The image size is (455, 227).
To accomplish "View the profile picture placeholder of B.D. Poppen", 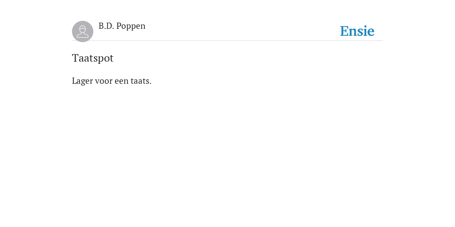I will pos(83,31).
